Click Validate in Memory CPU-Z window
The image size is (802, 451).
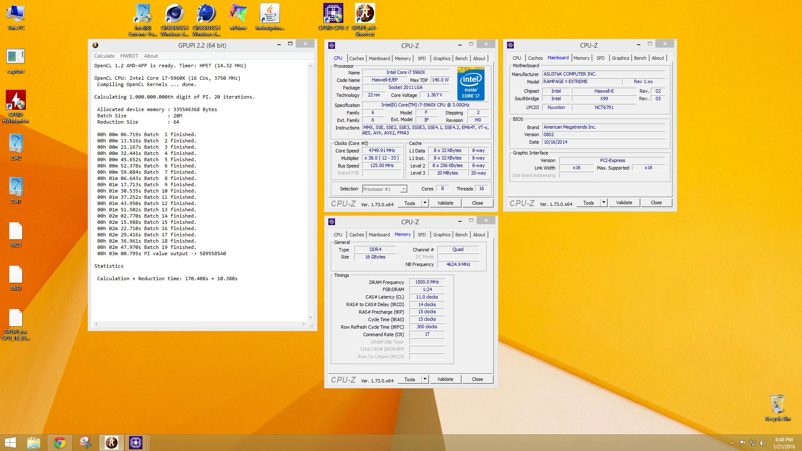(x=445, y=379)
